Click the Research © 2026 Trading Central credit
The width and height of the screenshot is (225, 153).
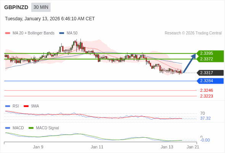click(x=193, y=33)
